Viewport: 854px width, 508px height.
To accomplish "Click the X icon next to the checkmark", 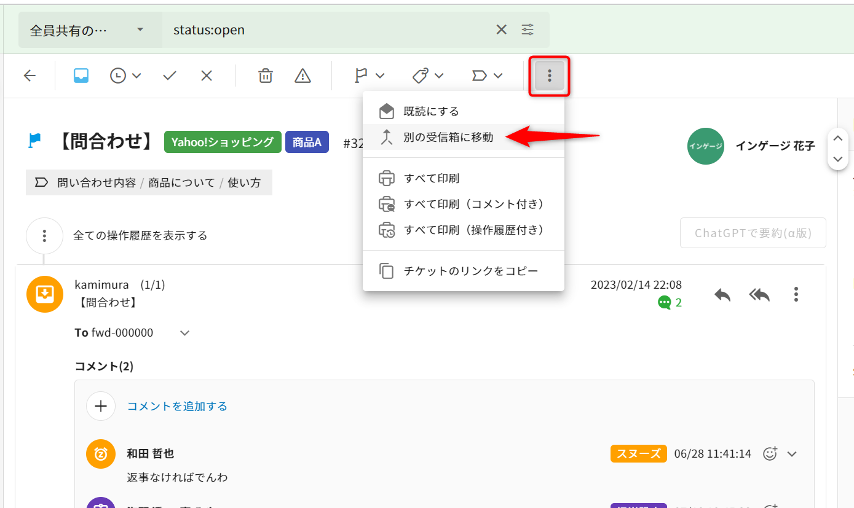I will tap(207, 76).
